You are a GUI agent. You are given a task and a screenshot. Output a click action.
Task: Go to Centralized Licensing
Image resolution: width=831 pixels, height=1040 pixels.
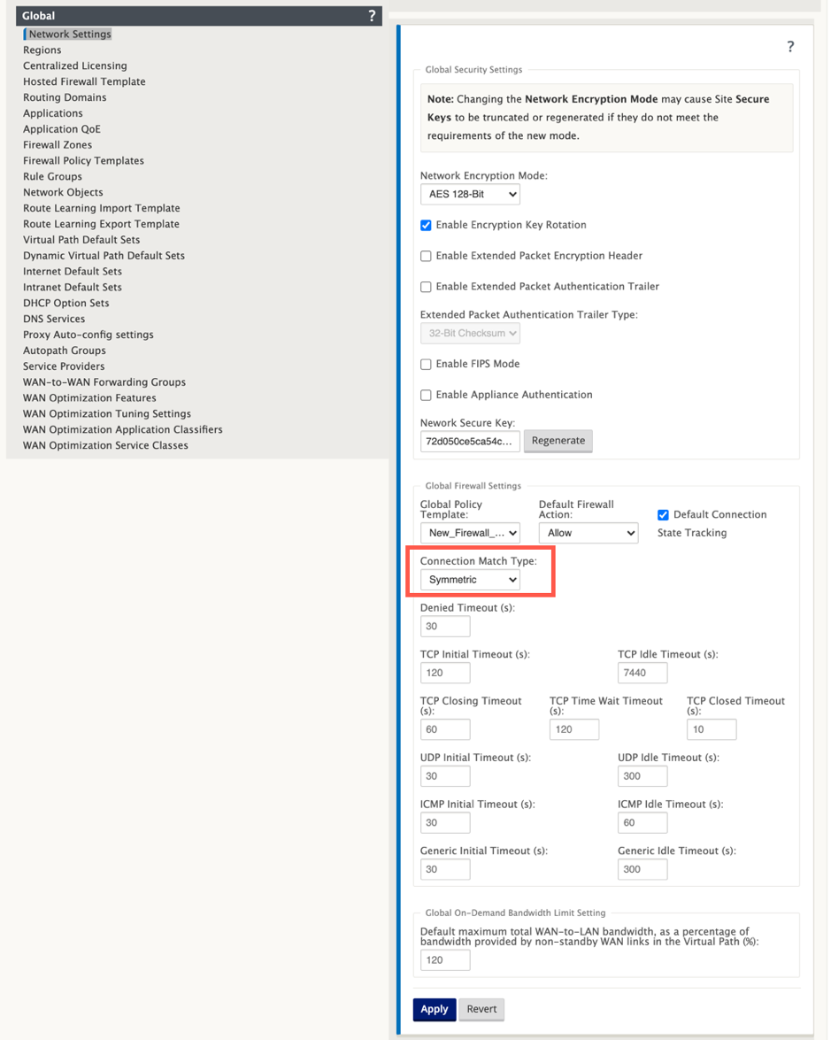pyautogui.click(x=75, y=65)
